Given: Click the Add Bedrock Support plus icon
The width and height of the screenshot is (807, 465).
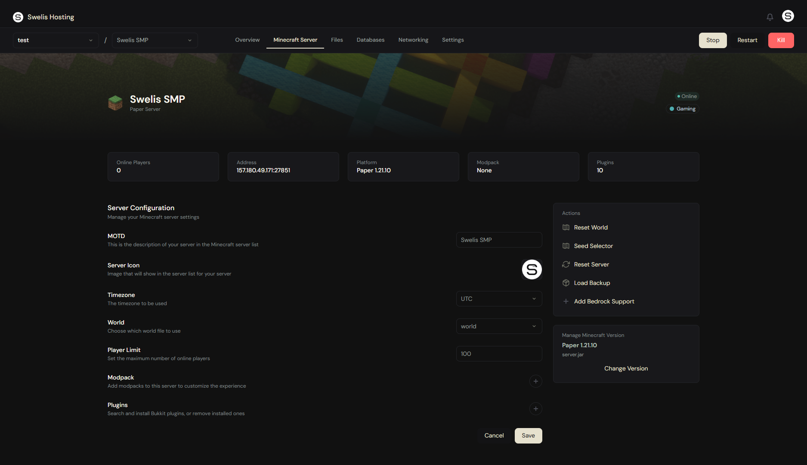Looking at the screenshot, I should [566, 301].
